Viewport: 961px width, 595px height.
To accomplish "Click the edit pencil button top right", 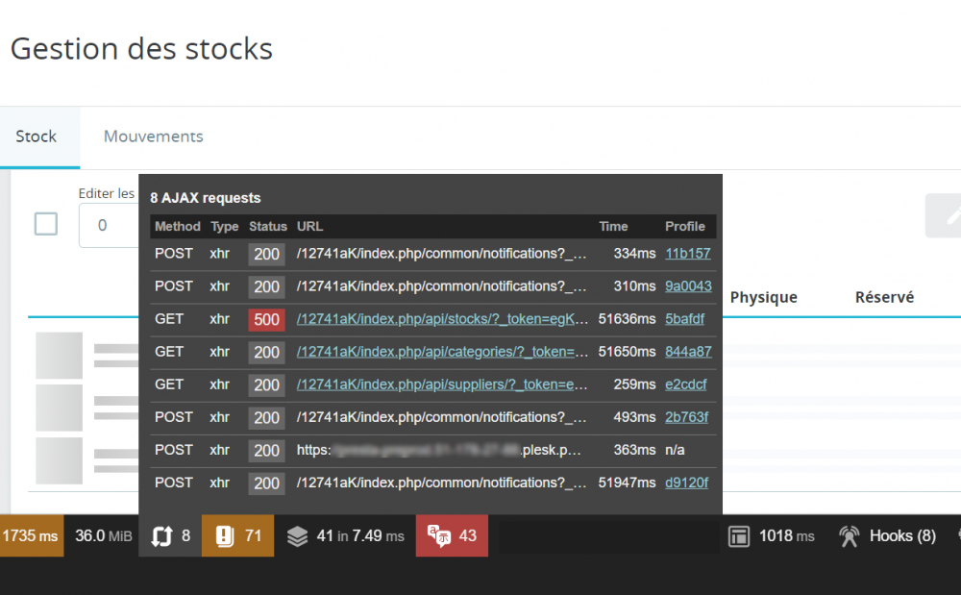I will [x=947, y=216].
